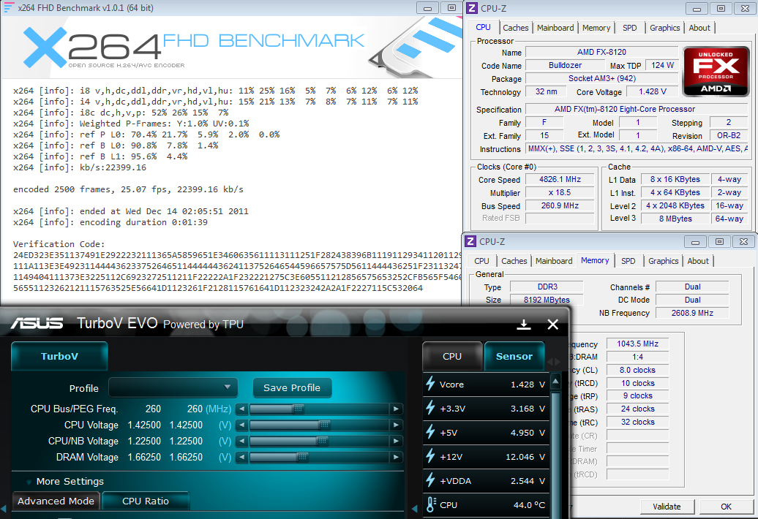Click the Save Profile button
Viewport: 758px width, 519px height.
point(292,387)
